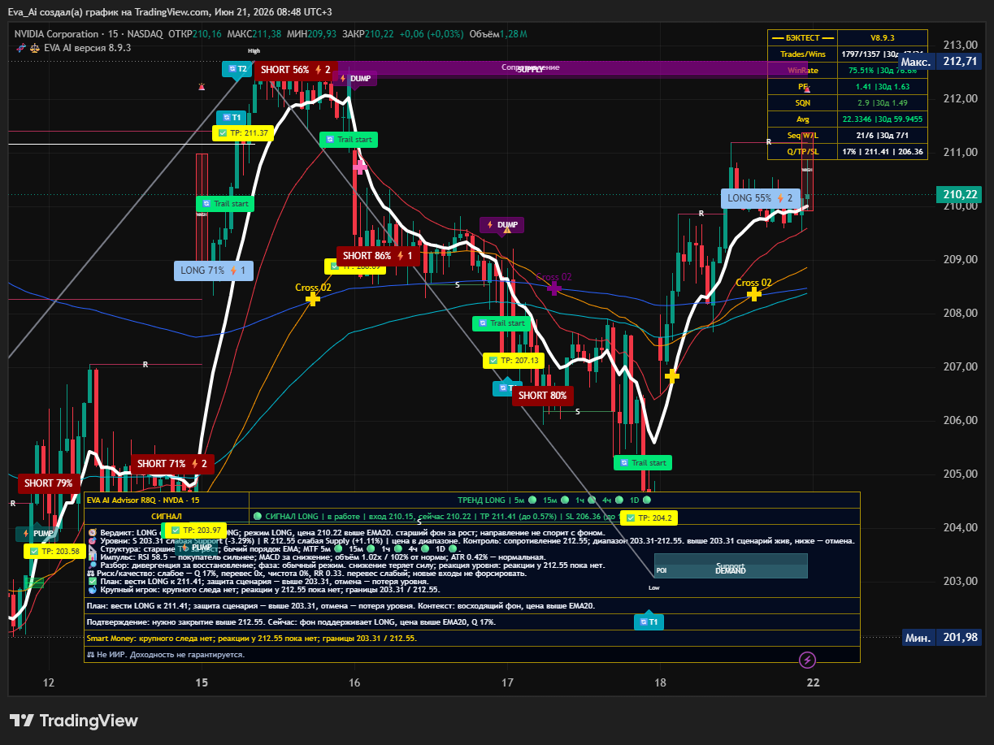994x745 pixels.
Task: Click the Support DEMAND zone box
Action: pyautogui.click(x=731, y=566)
